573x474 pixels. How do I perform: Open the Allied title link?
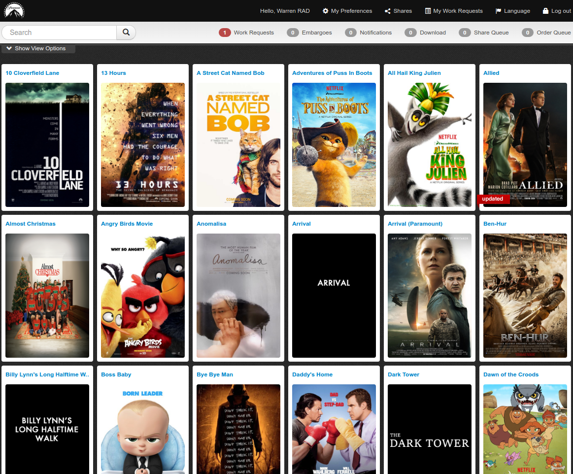(491, 73)
